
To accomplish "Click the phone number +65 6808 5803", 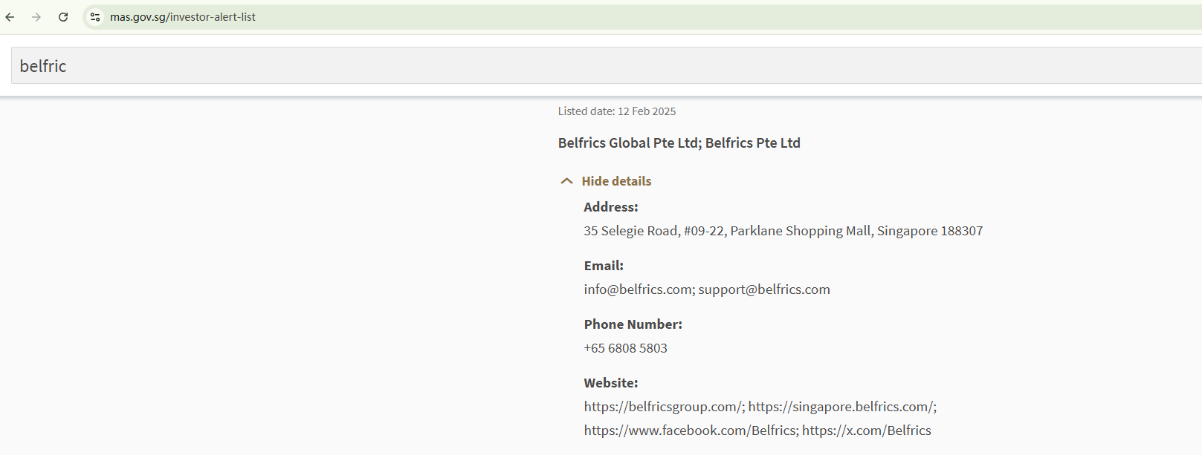I will (x=625, y=348).
